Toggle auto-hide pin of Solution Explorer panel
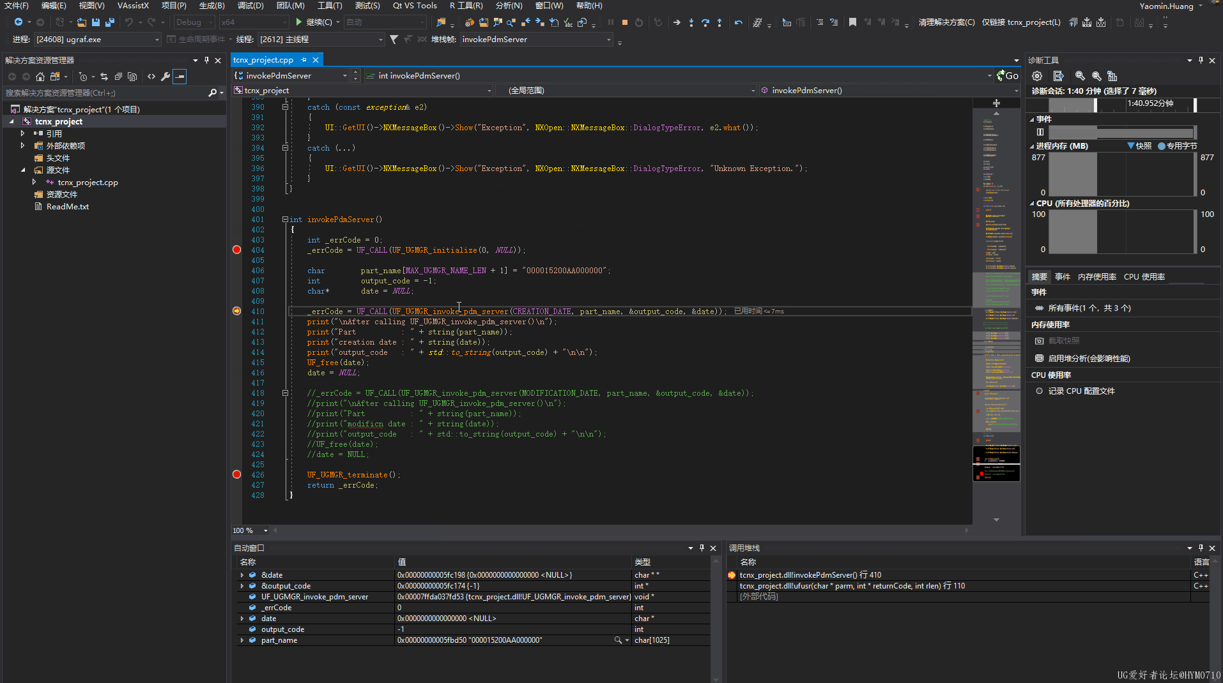The width and height of the screenshot is (1223, 683). (206, 60)
